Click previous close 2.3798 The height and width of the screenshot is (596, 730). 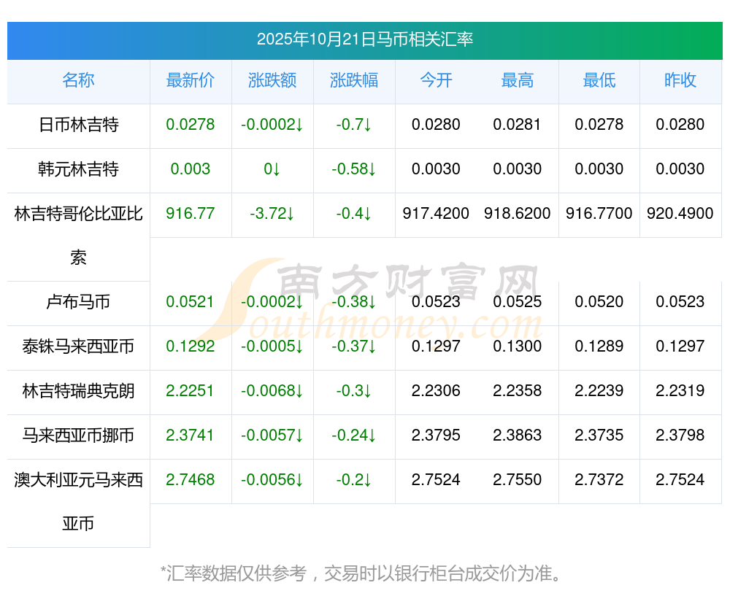click(680, 436)
